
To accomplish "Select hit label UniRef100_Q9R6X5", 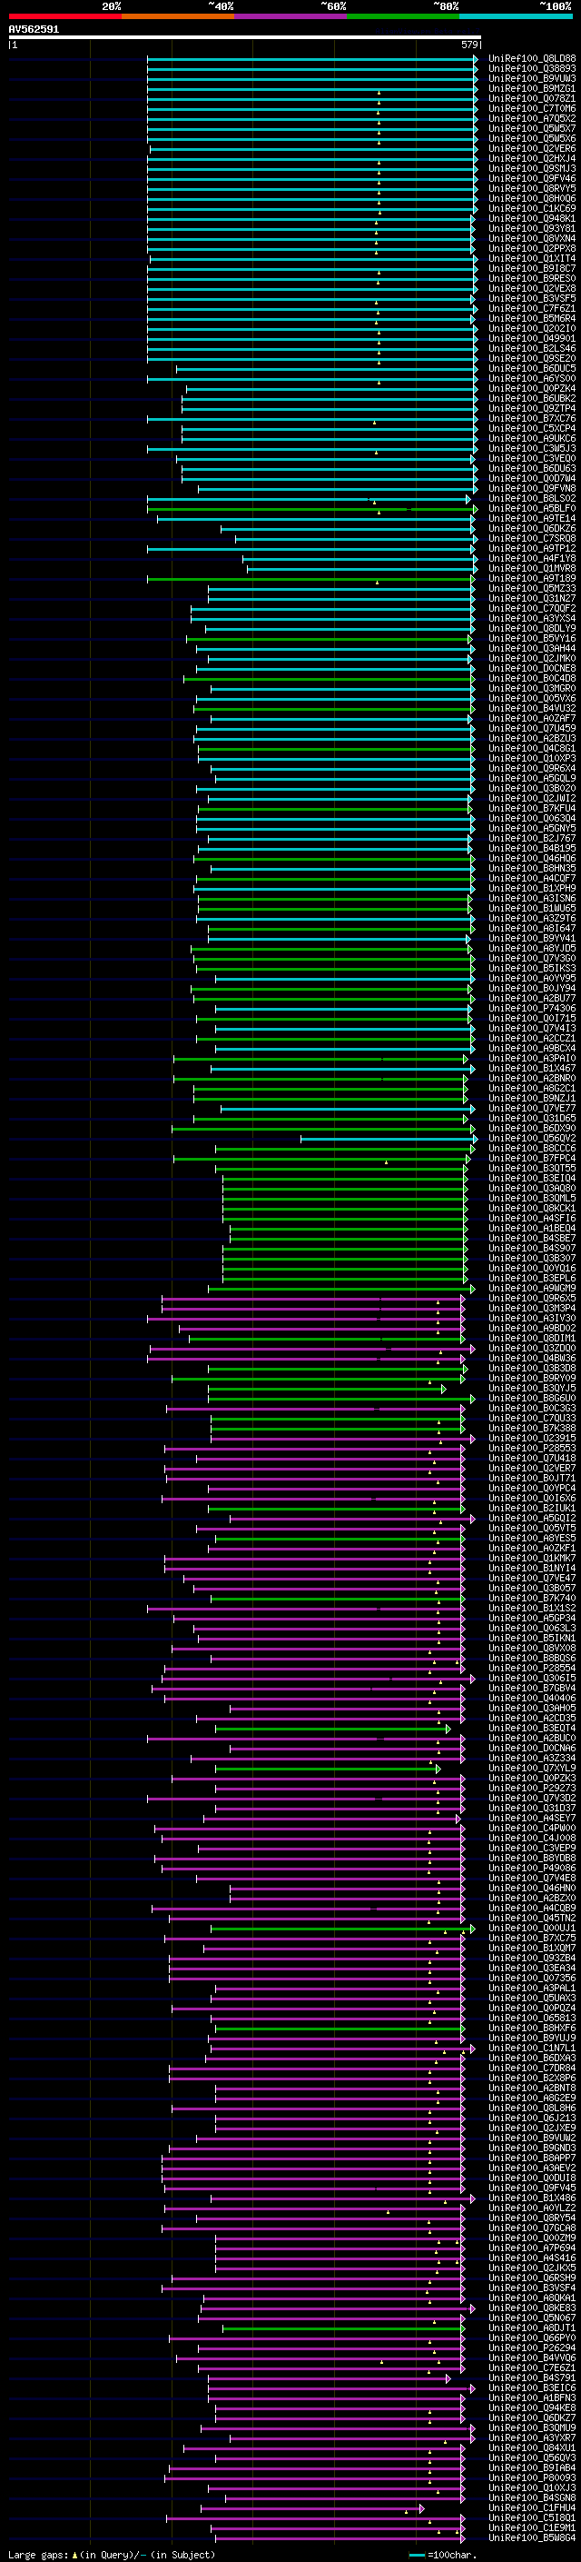I will coord(532,1298).
